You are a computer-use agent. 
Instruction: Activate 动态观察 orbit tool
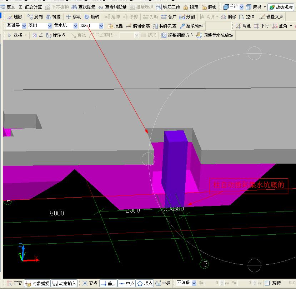(281, 8)
